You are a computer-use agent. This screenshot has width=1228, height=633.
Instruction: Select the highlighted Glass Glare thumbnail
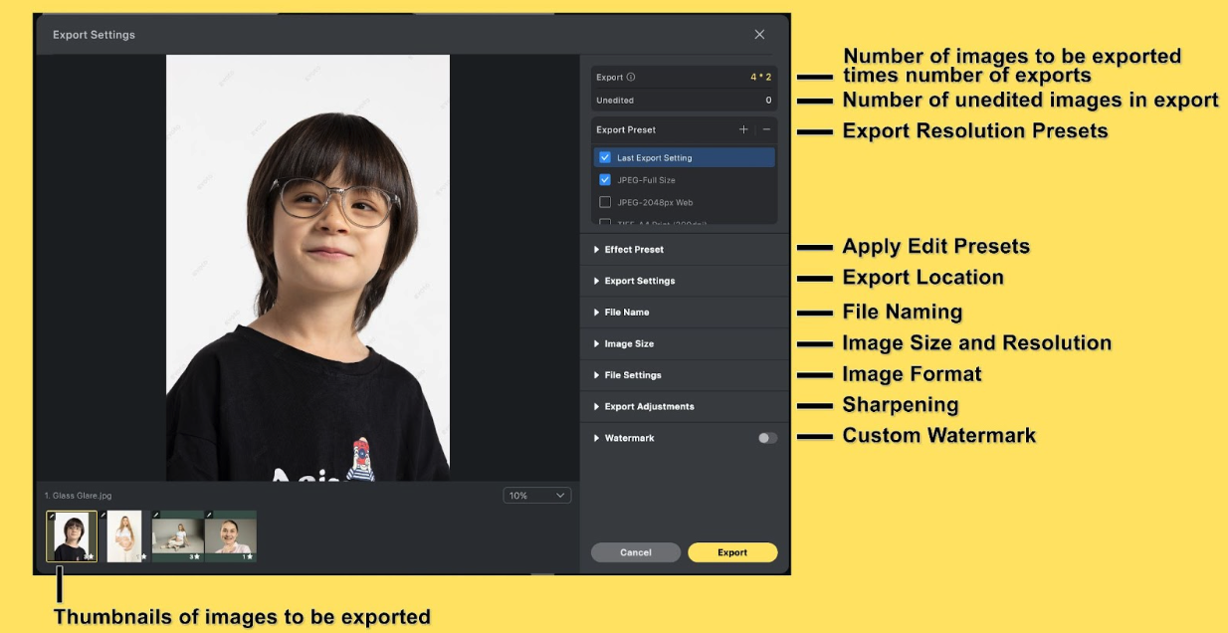click(x=71, y=536)
